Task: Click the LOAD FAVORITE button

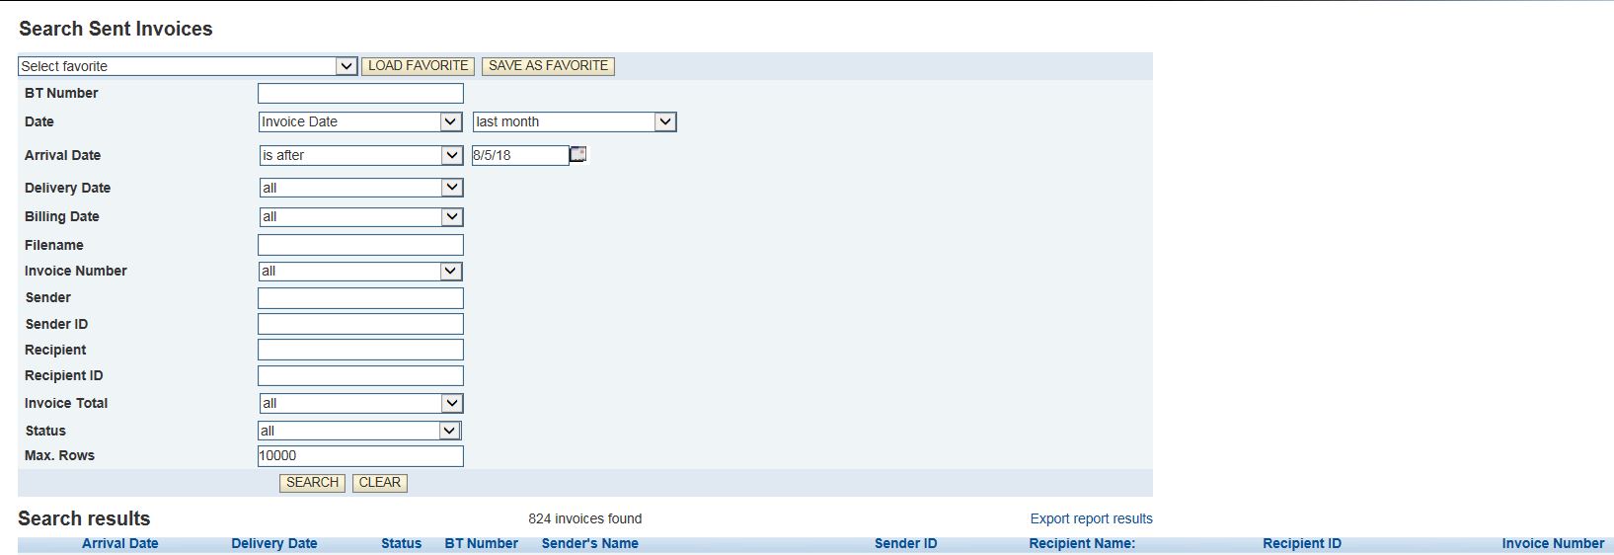Action: coord(418,66)
